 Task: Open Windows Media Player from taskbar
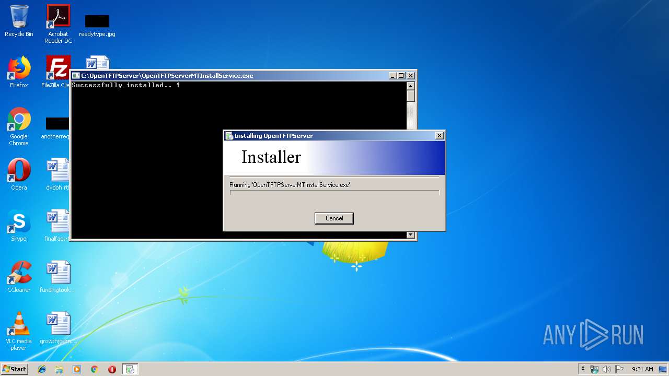click(x=77, y=369)
